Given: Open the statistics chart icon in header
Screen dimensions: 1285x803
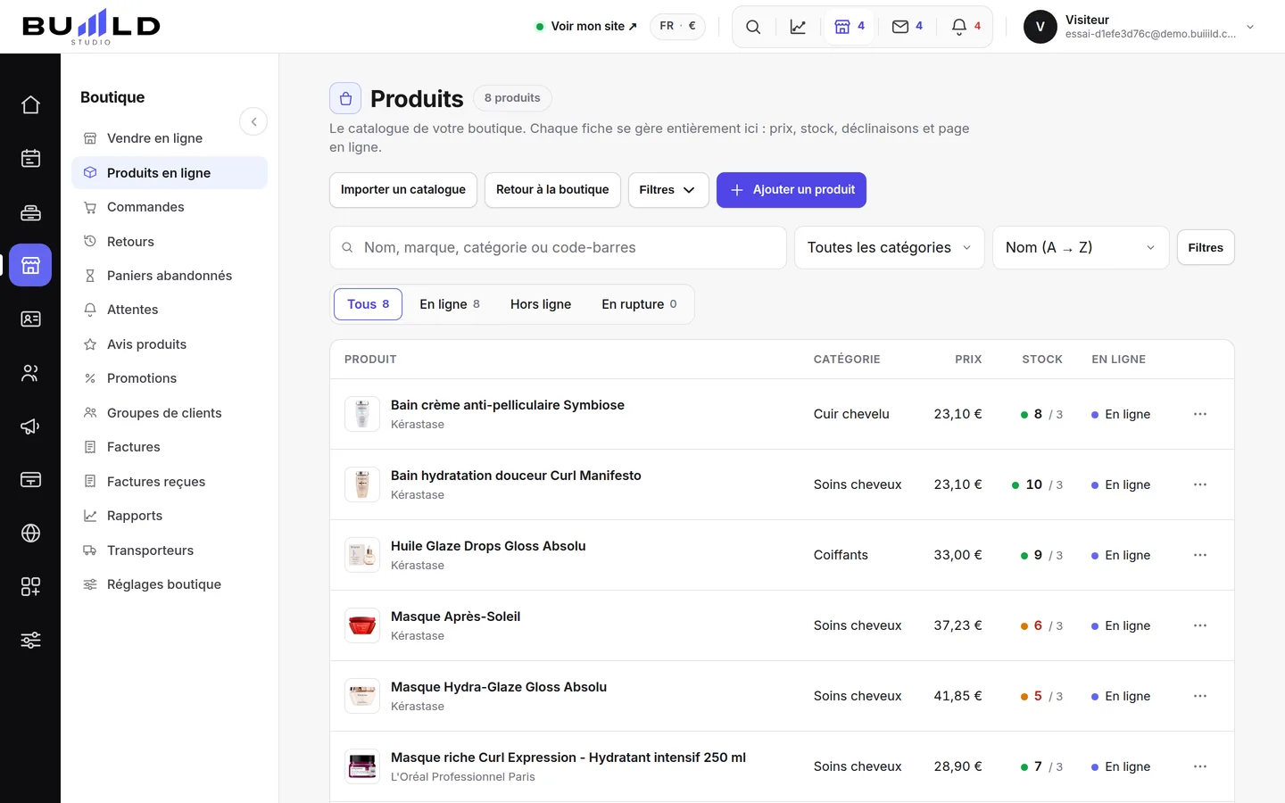Looking at the screenshot, I should coord(798,27).
